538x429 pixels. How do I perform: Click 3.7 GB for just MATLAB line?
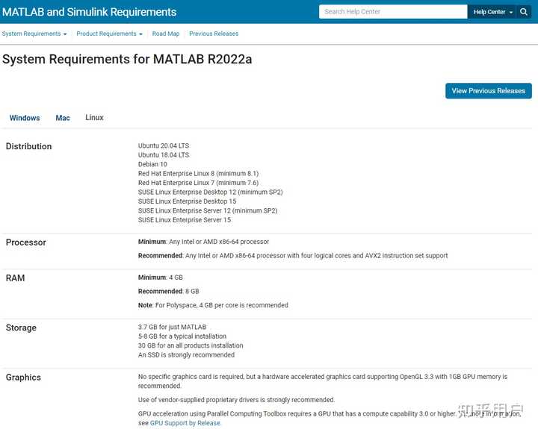pos(173,327)
